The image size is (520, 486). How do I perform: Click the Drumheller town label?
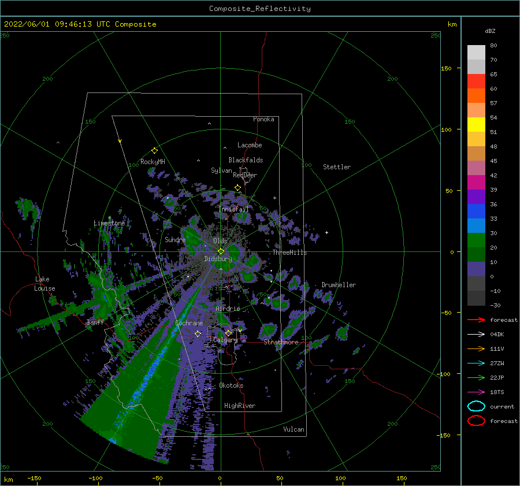tap(339, 285)
